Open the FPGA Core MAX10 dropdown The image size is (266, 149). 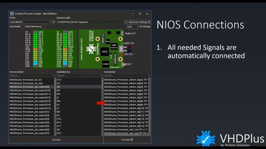point(30,22)
